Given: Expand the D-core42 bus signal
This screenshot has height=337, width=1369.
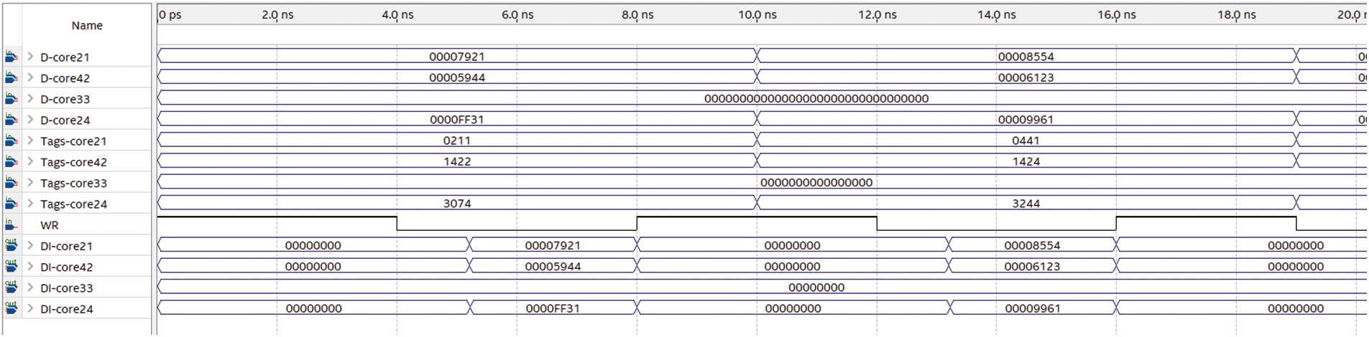Looking at the screenshot, I should coord(30,77).
